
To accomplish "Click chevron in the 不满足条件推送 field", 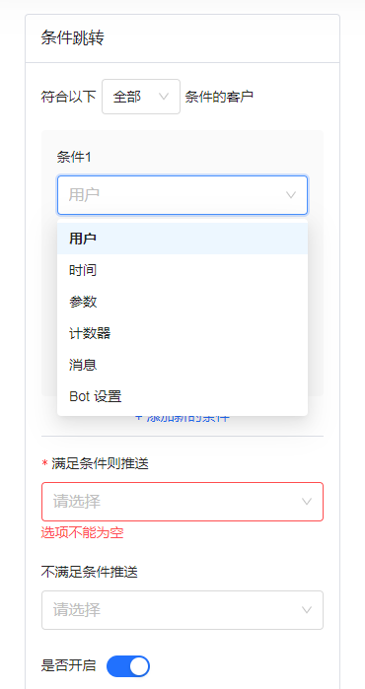I will coord(307,610).
